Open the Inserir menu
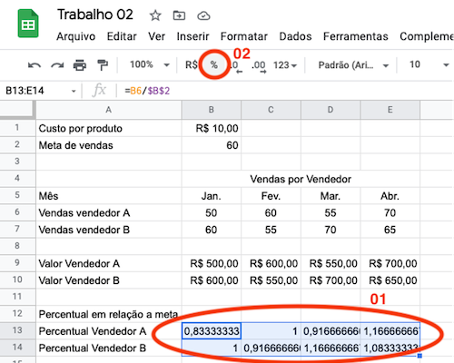454x363 pixels. point(192,36)
